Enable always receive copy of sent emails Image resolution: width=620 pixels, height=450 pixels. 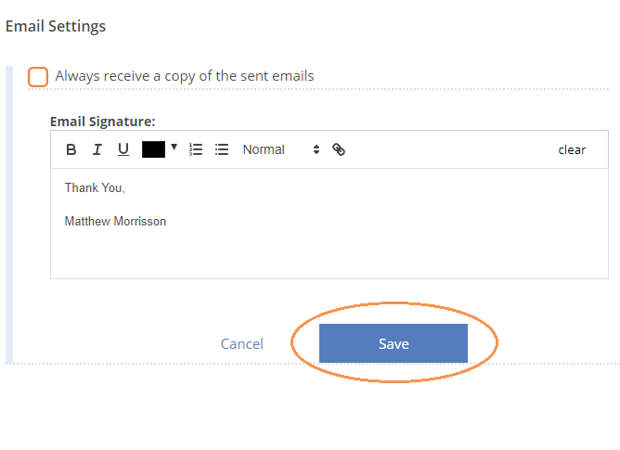tap(38, 77)
